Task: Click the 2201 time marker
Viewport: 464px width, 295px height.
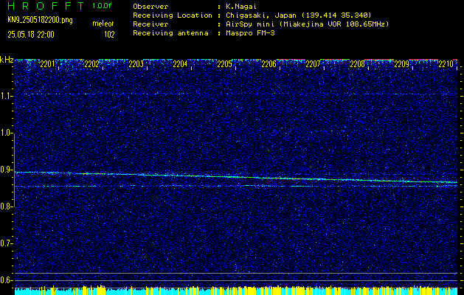Action: (47, 64)
